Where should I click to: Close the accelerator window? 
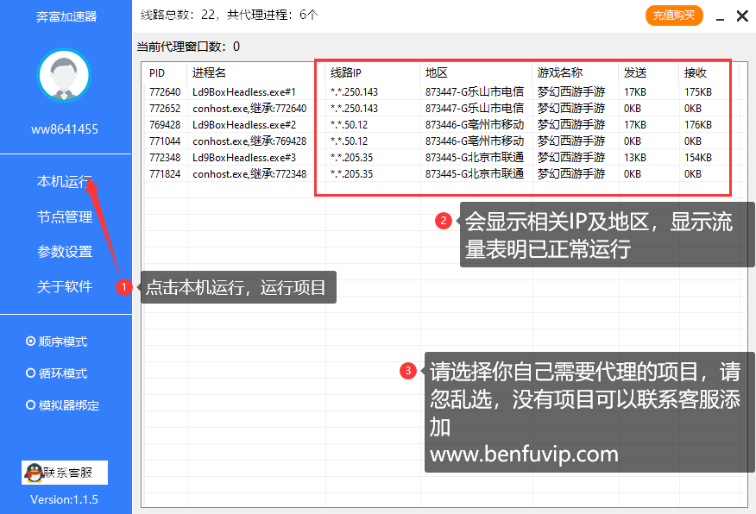pyautogui.click(x=741, y=16)
